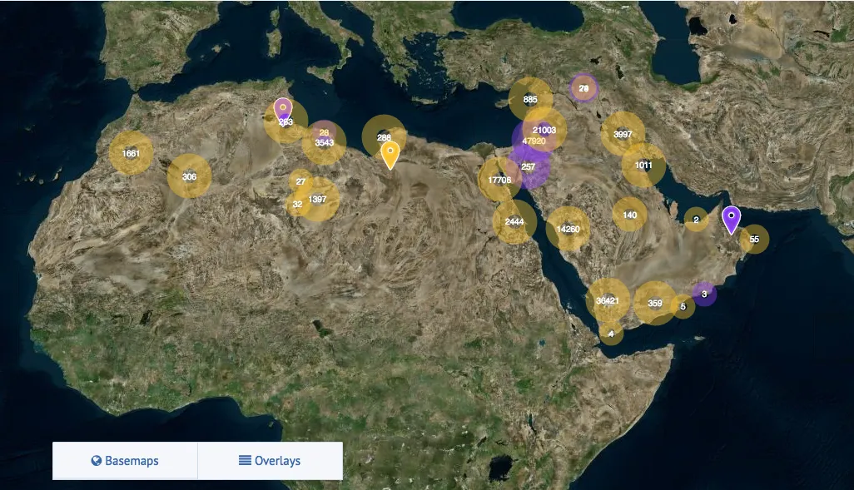Expand the 1397 cluster marker
The width and height of the screenshot is (854, 490).
317,200
